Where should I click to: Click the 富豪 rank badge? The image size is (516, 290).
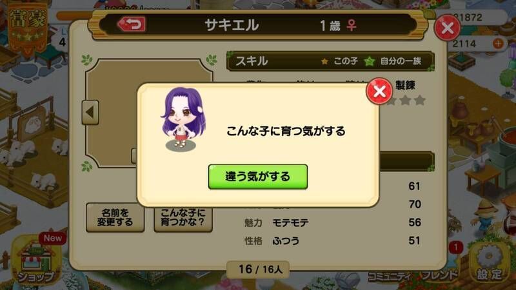(x=28, y=26)
